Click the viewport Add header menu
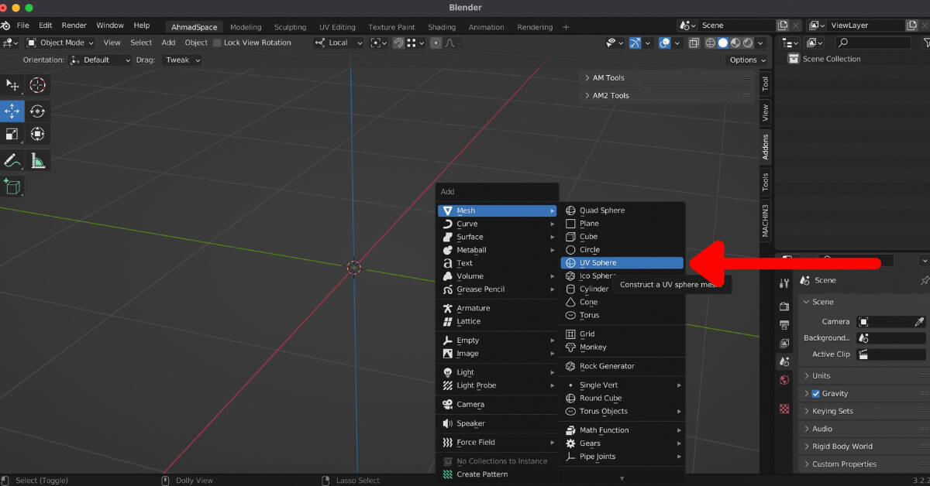 point(168,43)
